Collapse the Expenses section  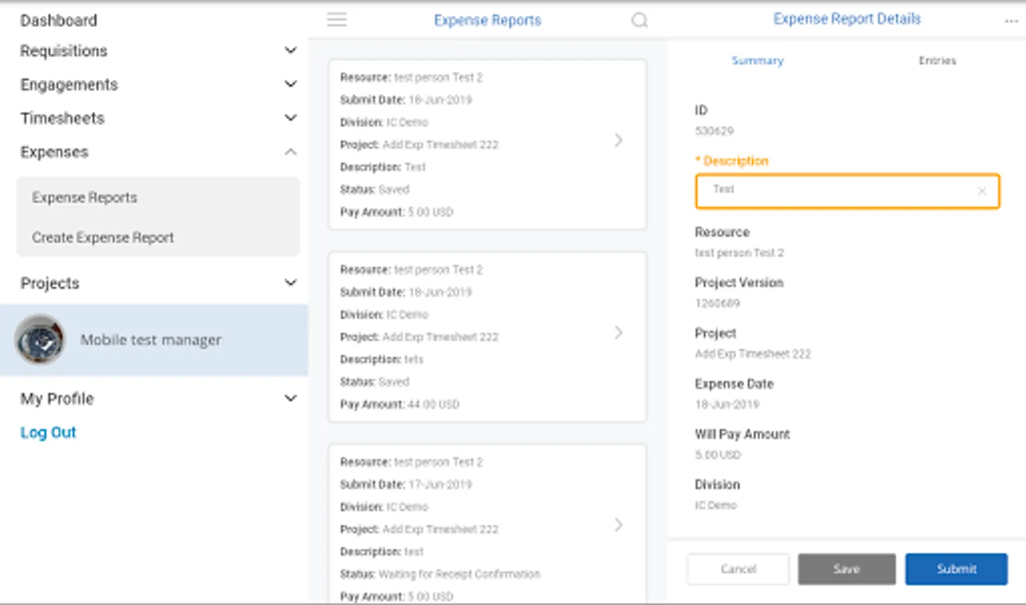click(290, 152)
